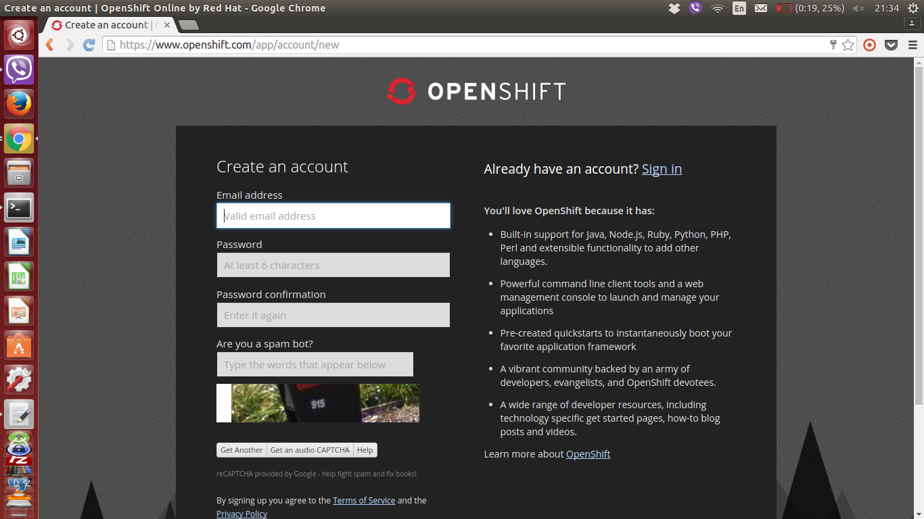Click the 'A vibrant community' bullet text
Image resolution: width=924 pixels, height=519 pixels.
click(608, 376)
